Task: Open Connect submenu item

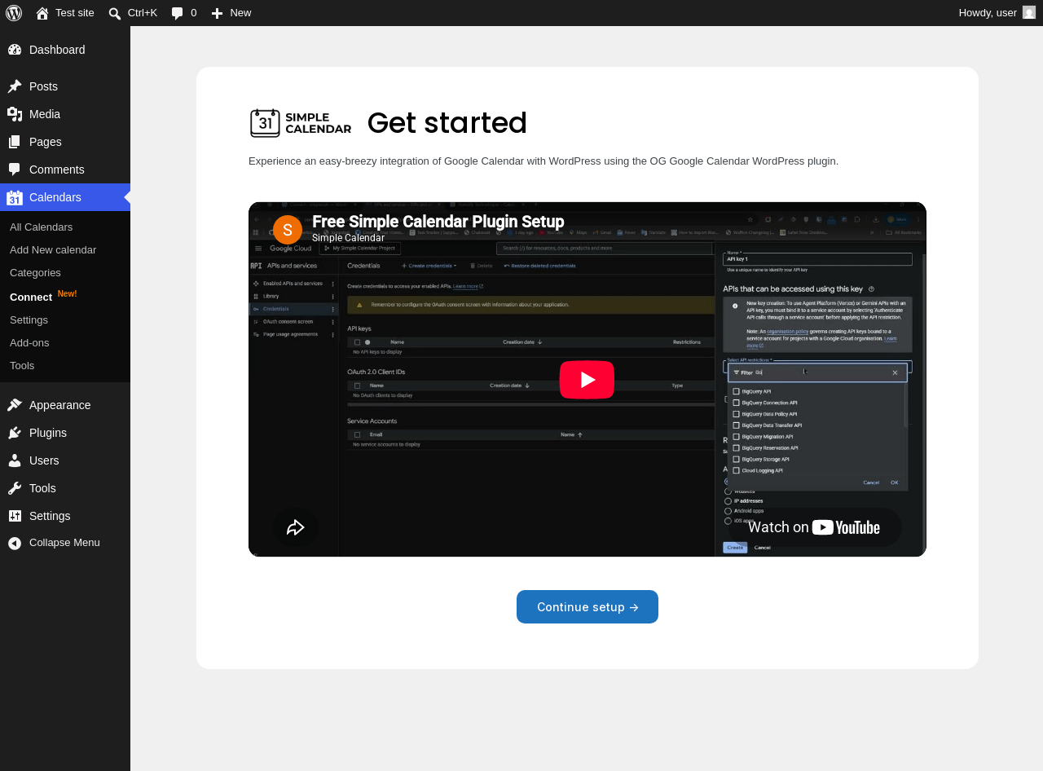Action: click(x=31, y=297)
